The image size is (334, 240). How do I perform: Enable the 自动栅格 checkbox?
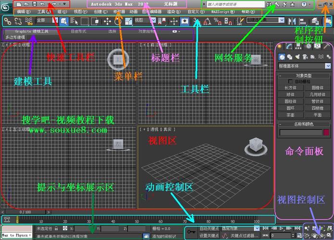pyautogui.click(x=290, y=82)
